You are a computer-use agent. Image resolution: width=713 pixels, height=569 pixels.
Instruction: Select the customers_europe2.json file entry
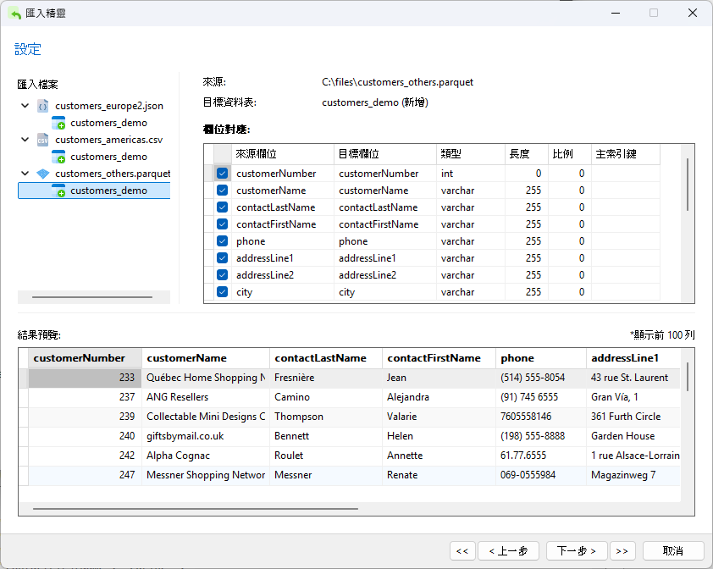click(x=109, y=106)
